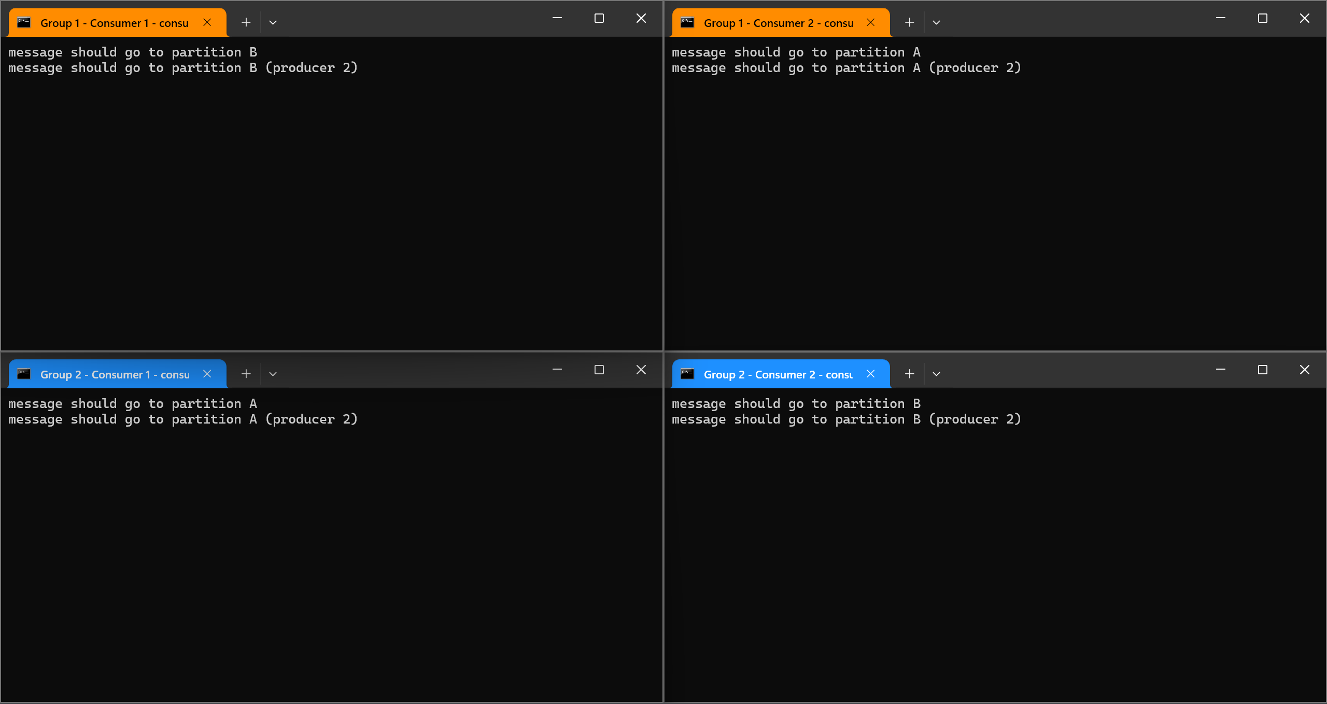Close the Group 1 Consumer 2 window
The image size is (1327, 704).
1305,18
